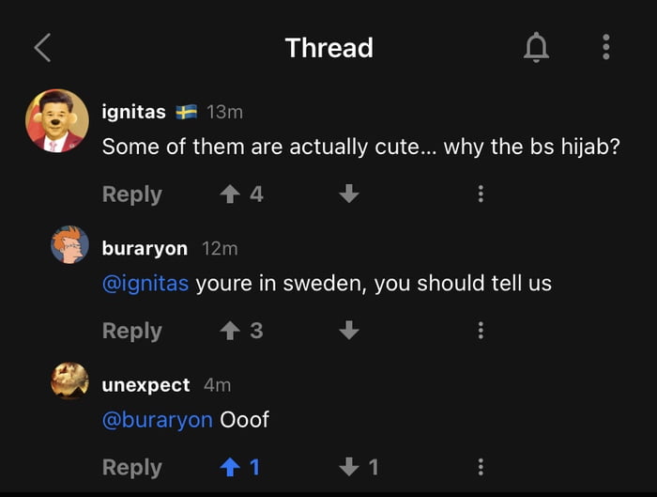Upvote buraryon's reply
Viewport: 657px width, 497px height.
[x=229, y=331]
